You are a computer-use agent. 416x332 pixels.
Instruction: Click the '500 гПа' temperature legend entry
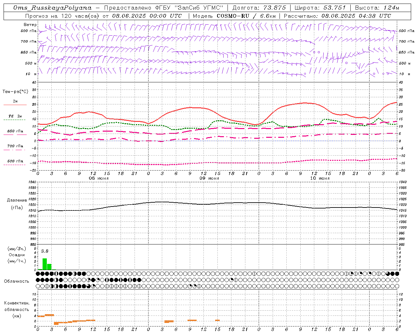pos(15,161)
